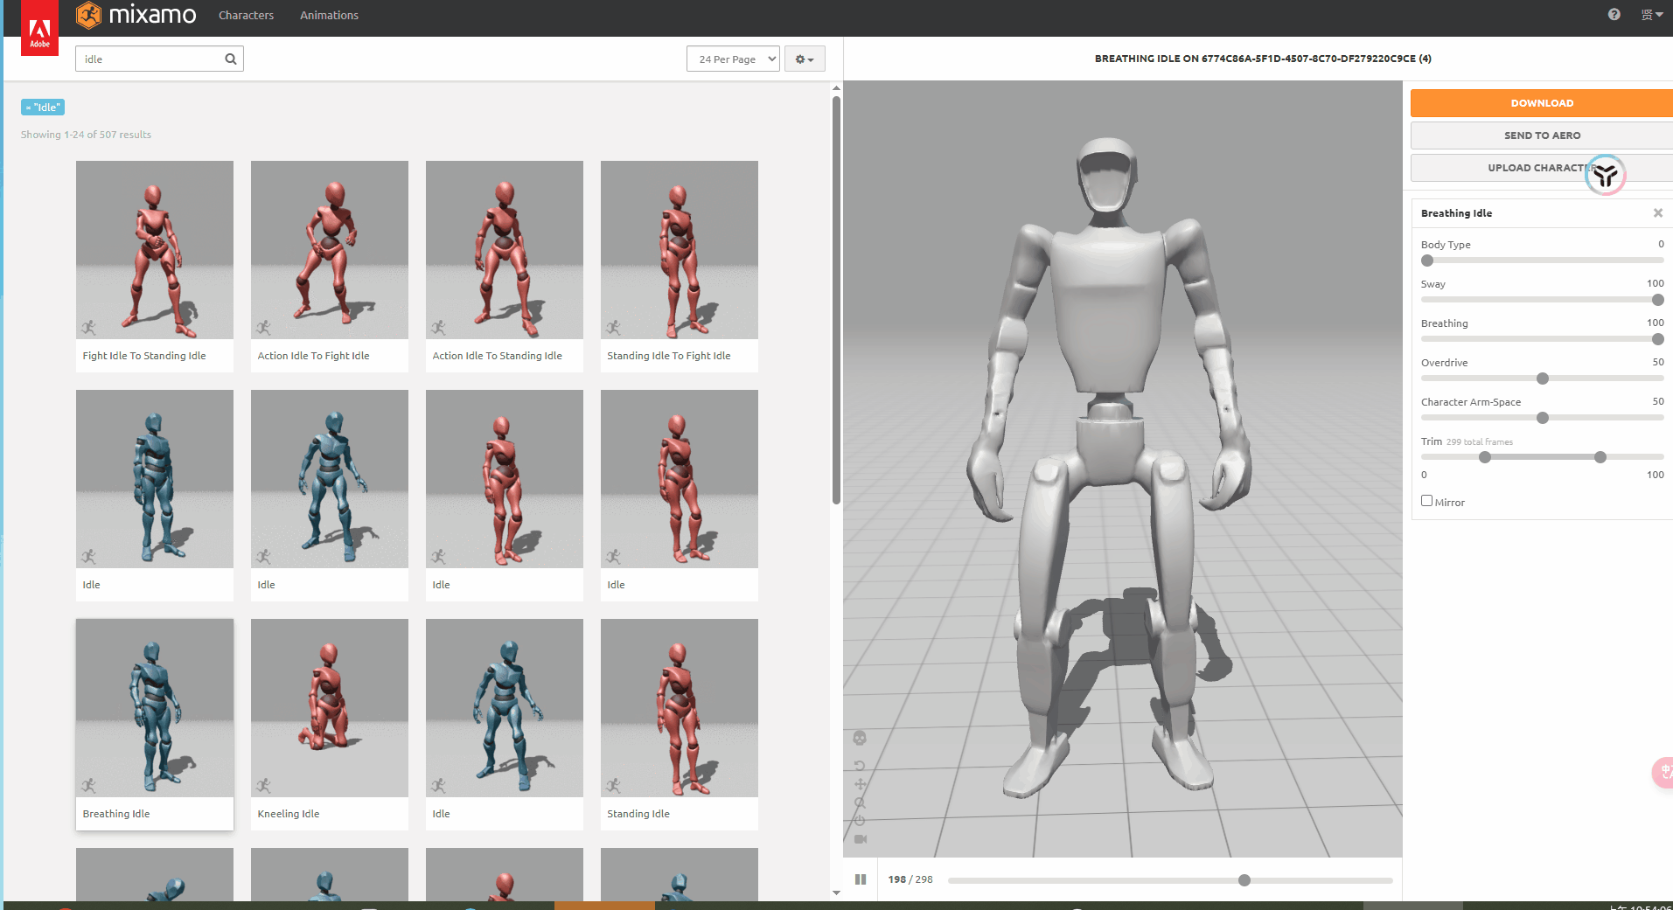Remove the "Idle" search filter tag
This screenshot has height=910, width=1673.
pyautogui.click(x=29, y=108)
